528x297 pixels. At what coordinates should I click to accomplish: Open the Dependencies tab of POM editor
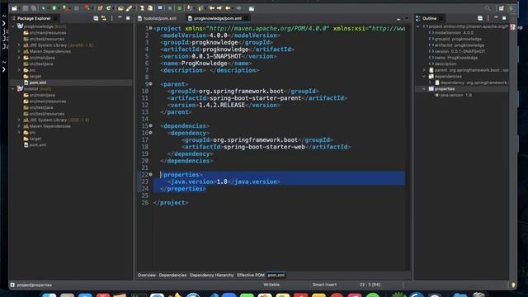(x=172, y=275)
